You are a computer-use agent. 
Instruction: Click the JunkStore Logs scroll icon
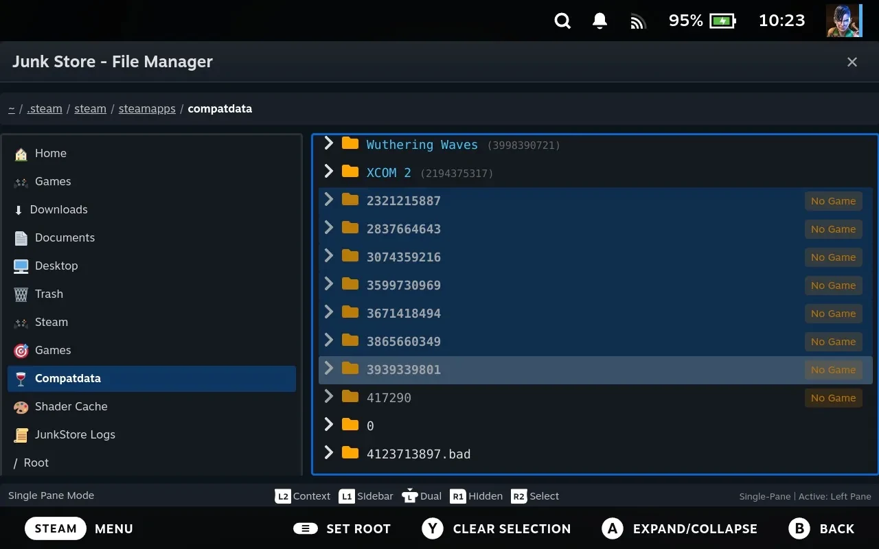tap(21, 435)
